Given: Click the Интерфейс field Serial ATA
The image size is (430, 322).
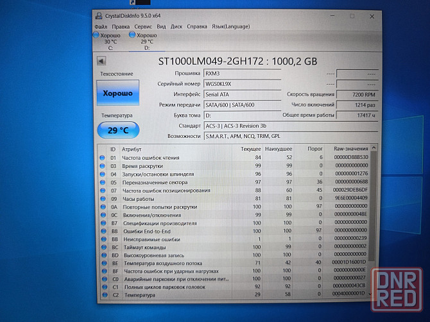Looking at the screenshot, I should tap(243, 94).
